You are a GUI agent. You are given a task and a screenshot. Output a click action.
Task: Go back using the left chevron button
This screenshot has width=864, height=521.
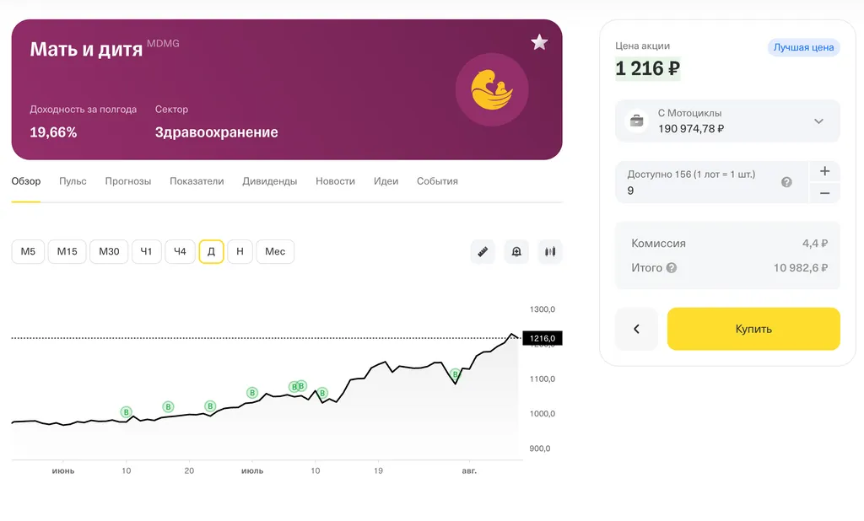[x=636, y=329]
